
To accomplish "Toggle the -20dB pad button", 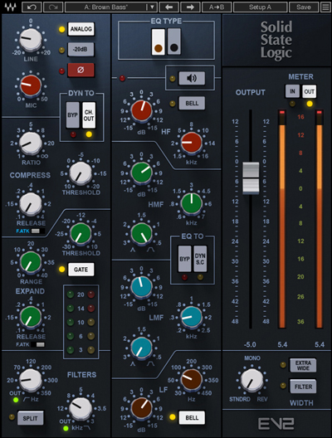I will point(81,50).
